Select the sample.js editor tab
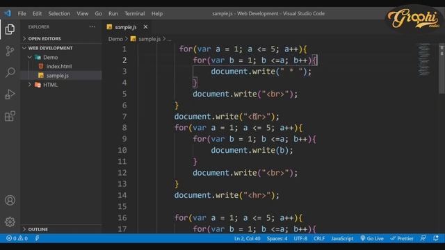This screenshot has height=250, width=445. tap(127, 27)
